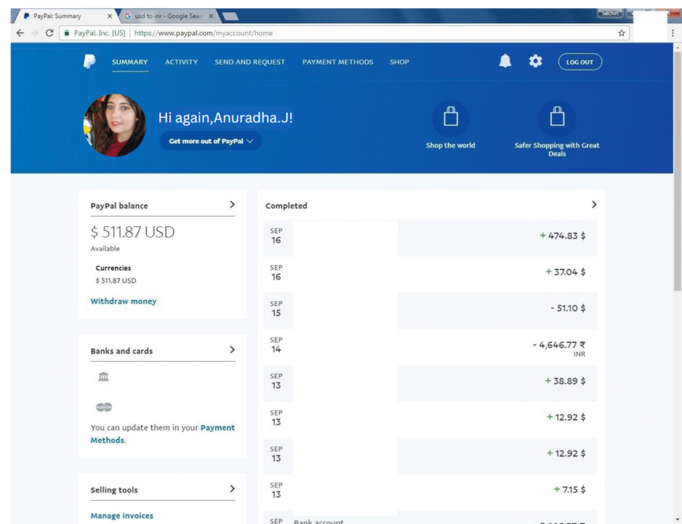This screenshot has width=682, height=524.
Task: Open the Chrome three-dot menu
Action: click(x=673, y=33)
